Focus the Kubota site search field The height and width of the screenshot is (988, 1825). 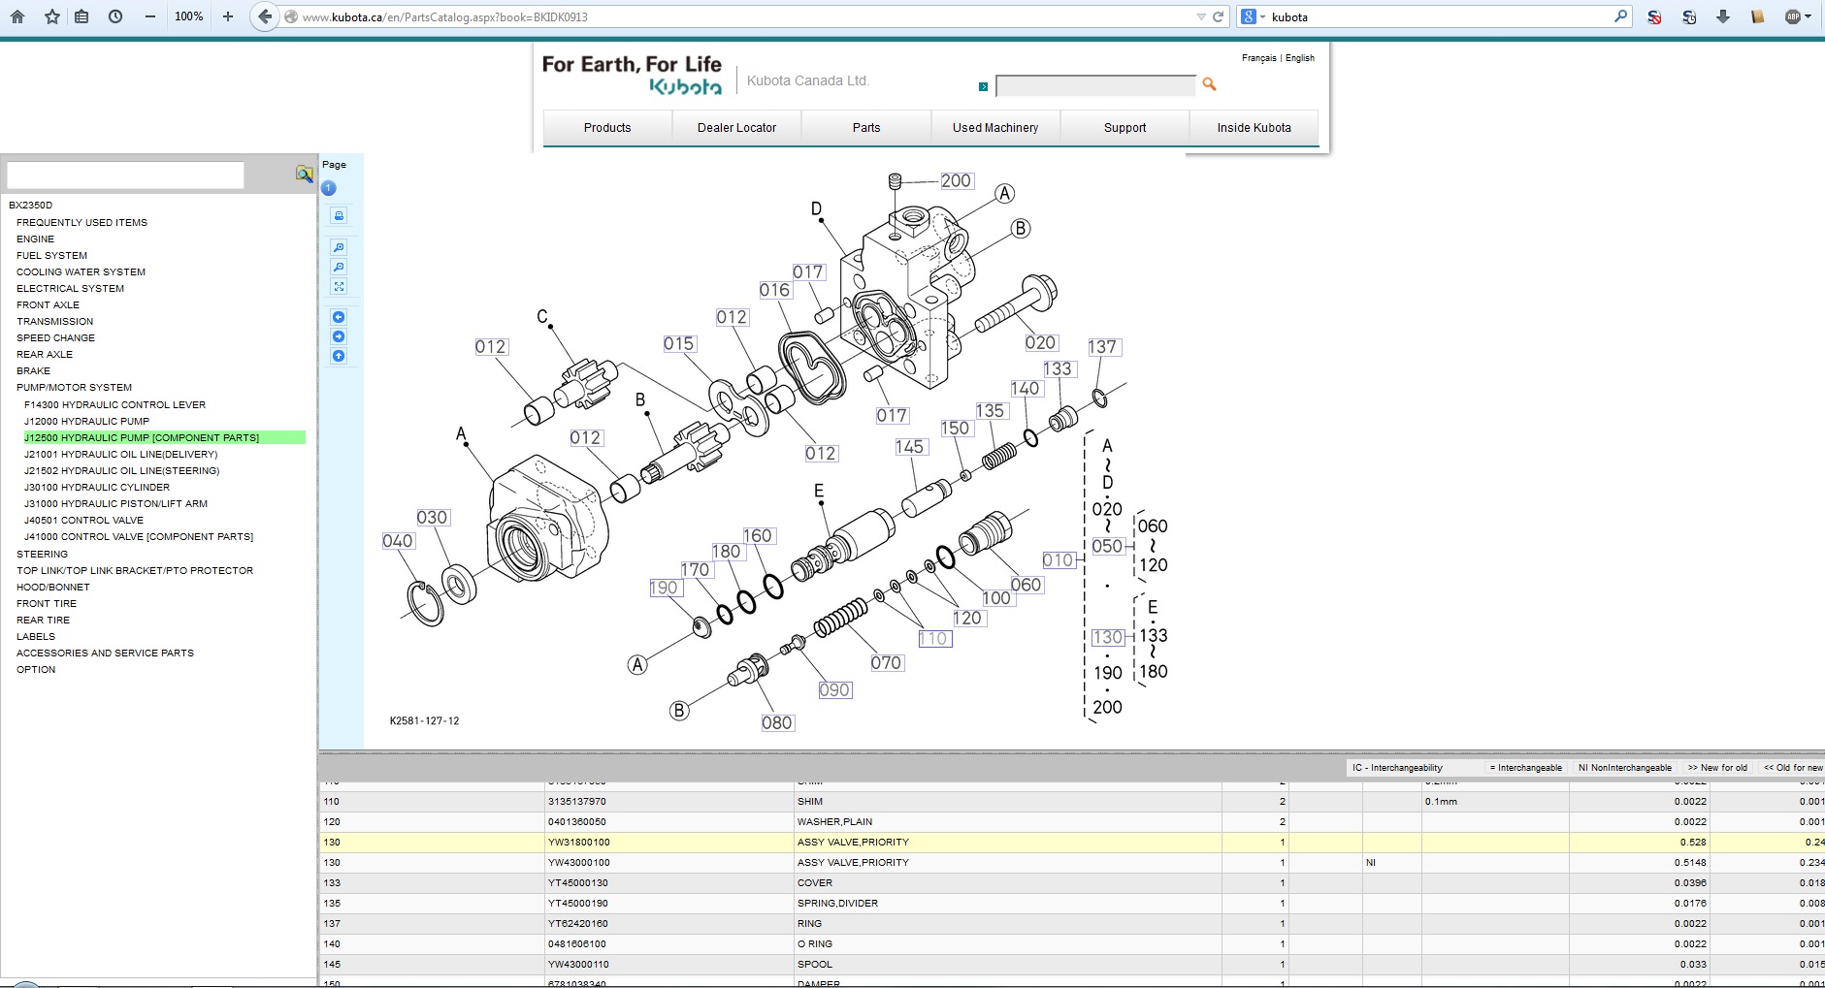1095,85
